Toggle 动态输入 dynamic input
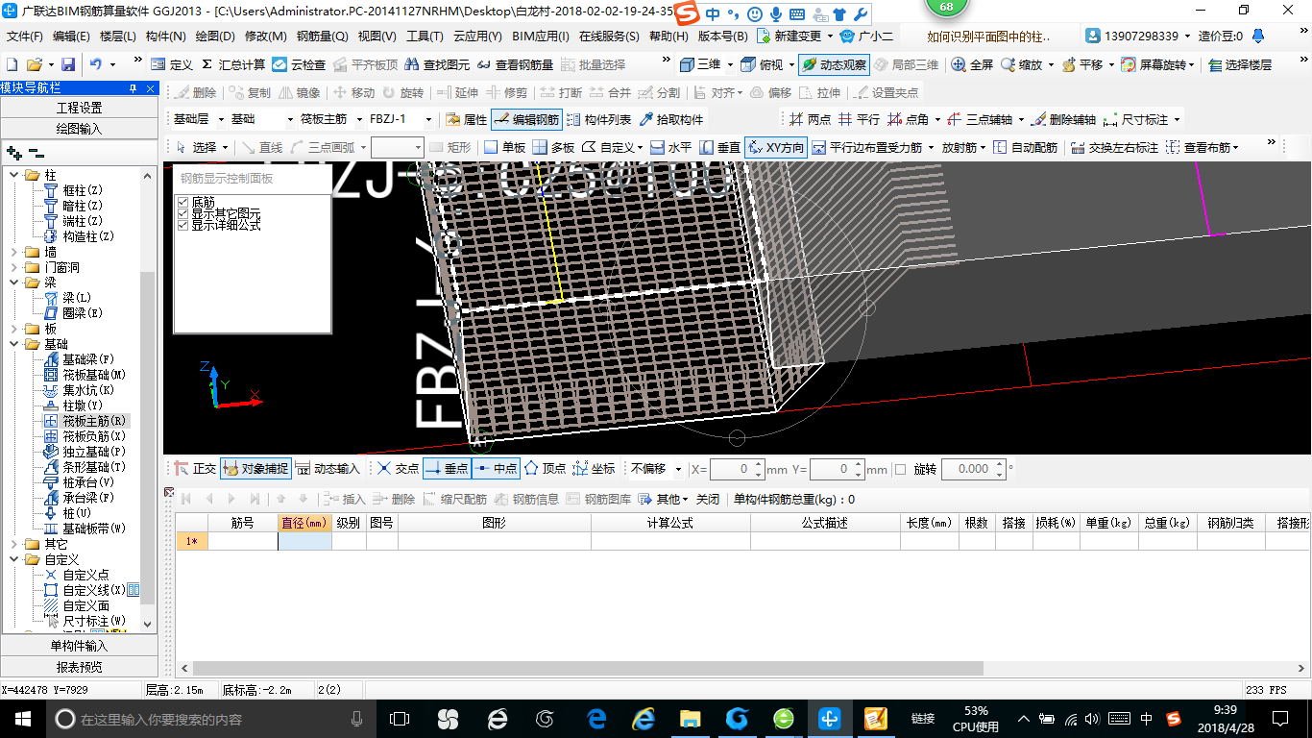This screenshot has width=1312, height=738. point(327,468)
